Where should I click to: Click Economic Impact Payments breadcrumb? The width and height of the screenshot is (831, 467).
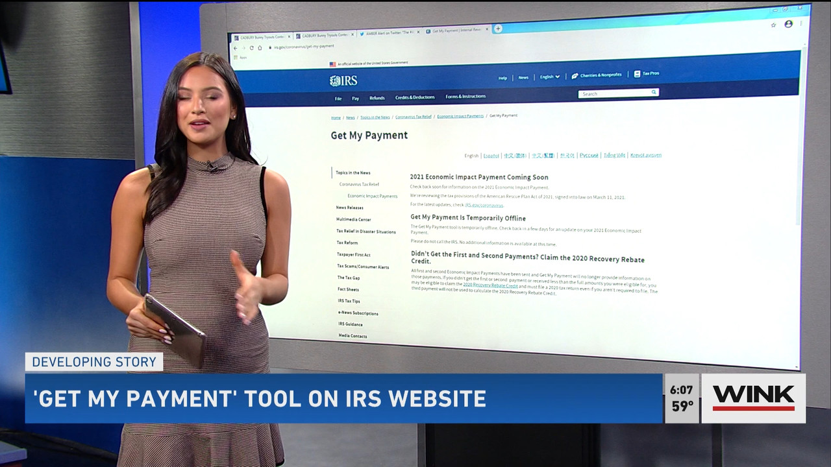point(460,116)
